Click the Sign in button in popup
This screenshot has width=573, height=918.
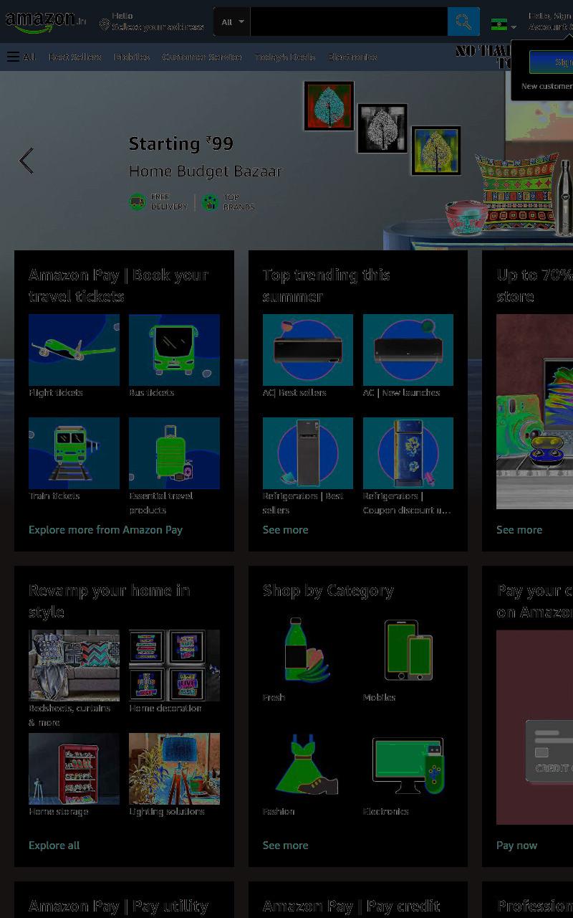point(551,62)
